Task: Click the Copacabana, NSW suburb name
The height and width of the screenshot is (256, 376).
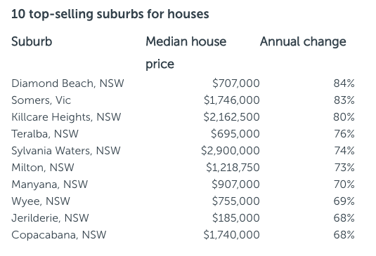Action: [59, 235]
